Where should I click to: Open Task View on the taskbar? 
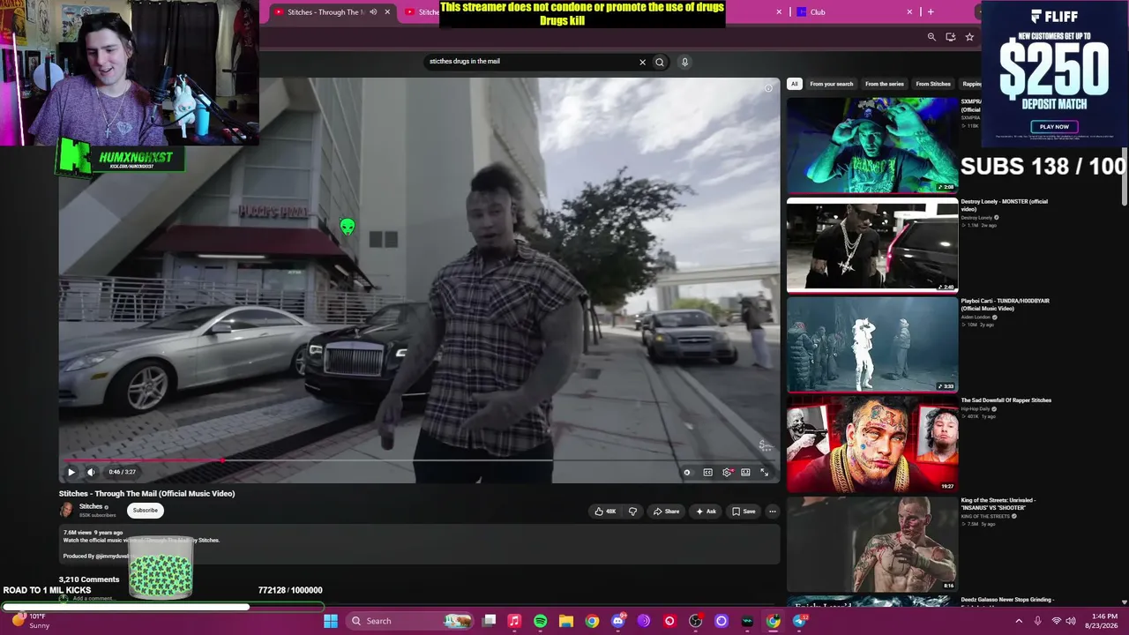(490, 621)
